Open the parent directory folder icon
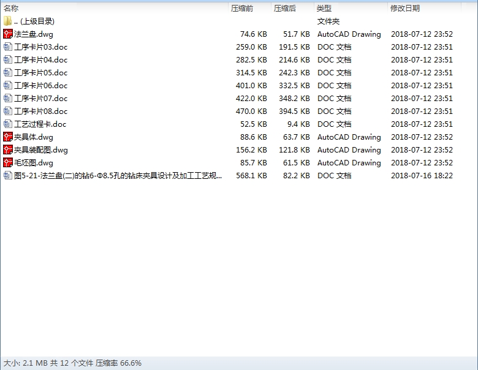The width and height of the screenshot is (478, 370). [7, 21]
